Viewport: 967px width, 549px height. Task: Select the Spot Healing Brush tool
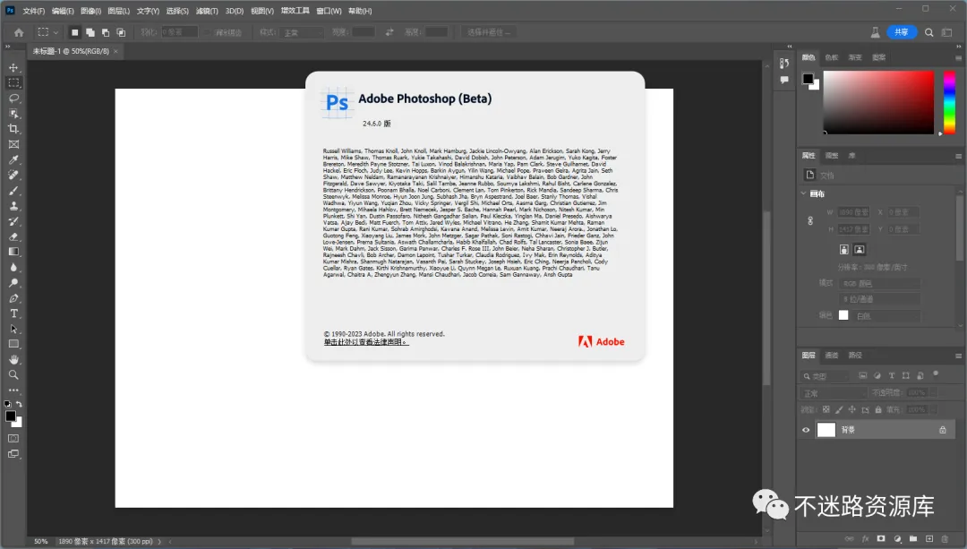[13, 176]
